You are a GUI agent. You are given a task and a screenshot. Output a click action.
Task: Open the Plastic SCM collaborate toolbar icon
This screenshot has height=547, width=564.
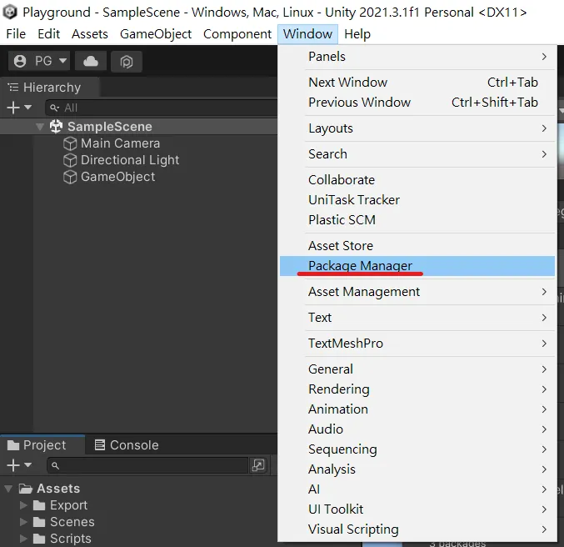point(127,62)
